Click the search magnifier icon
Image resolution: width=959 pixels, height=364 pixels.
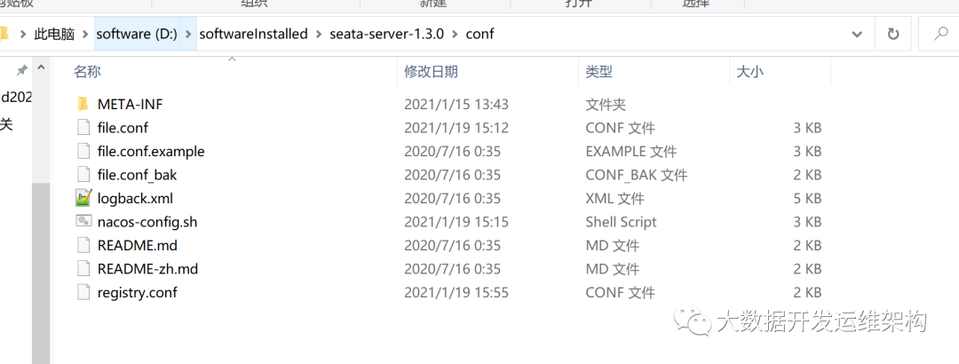point(941,35)
